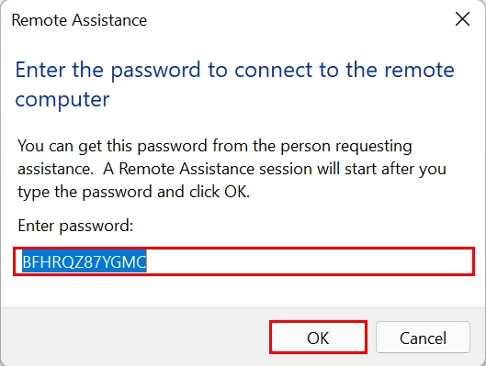This screenshot has height=366, width=486.
Task: Click the blue 'Enter the password to connect' heading
Action: coord(234,70)
